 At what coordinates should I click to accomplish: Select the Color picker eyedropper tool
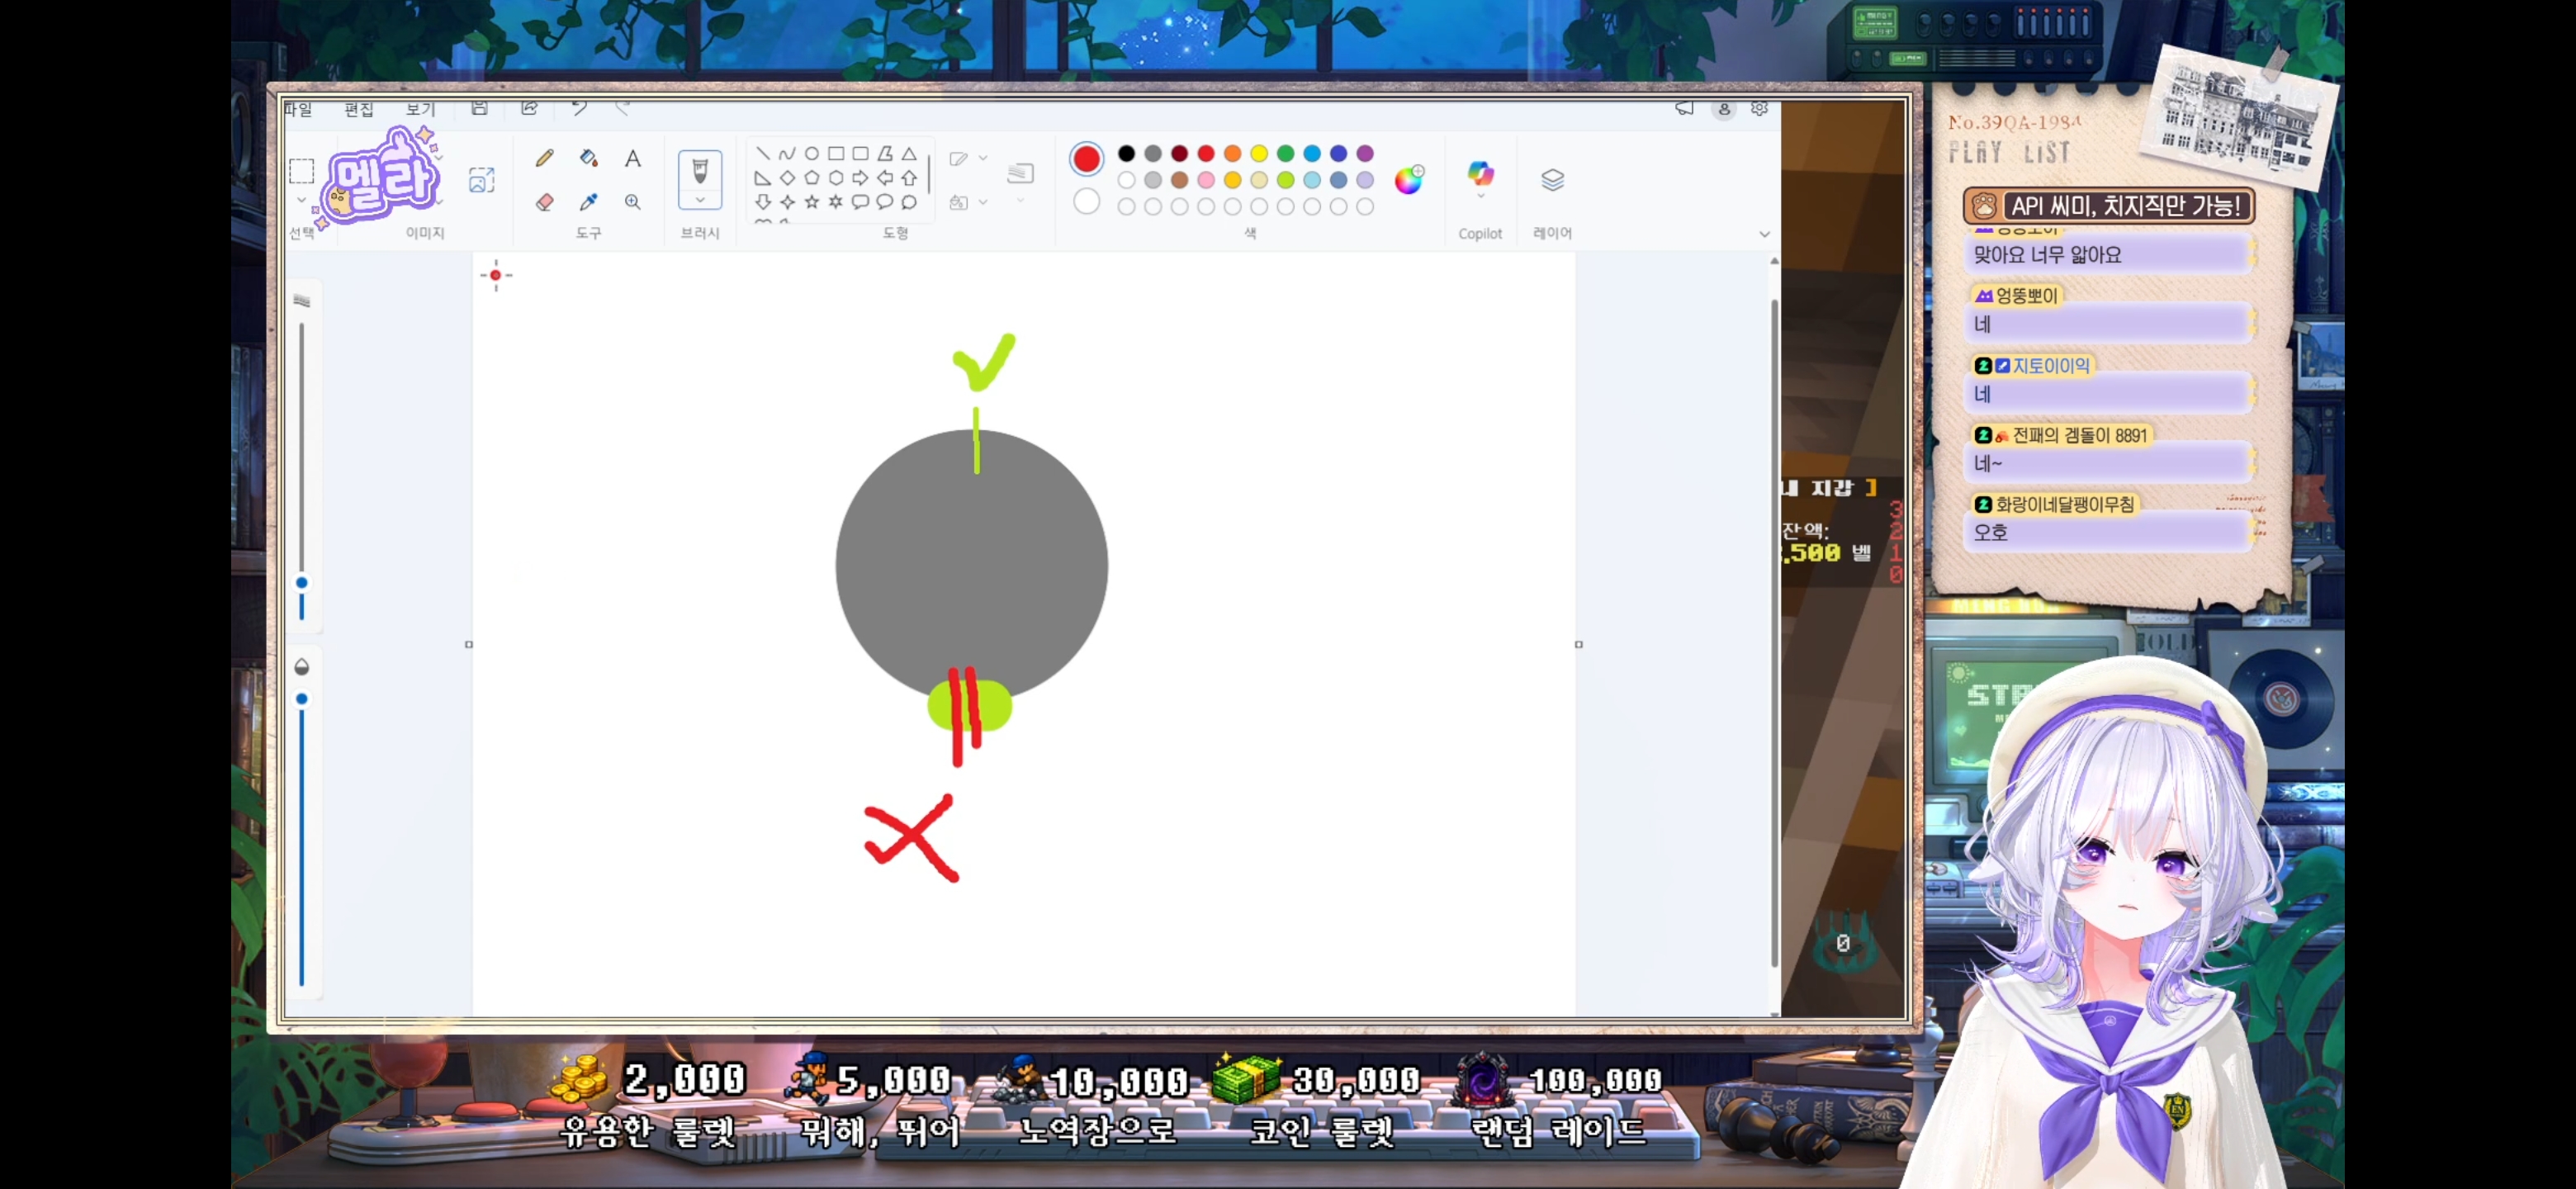tap(588, 202)
